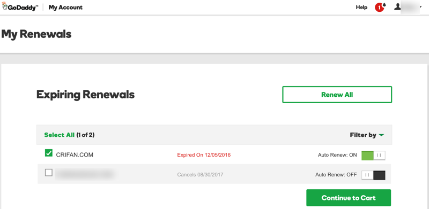Enable Auto Renew for second domain
Viewport: 429px width, 209px height.
373,175
